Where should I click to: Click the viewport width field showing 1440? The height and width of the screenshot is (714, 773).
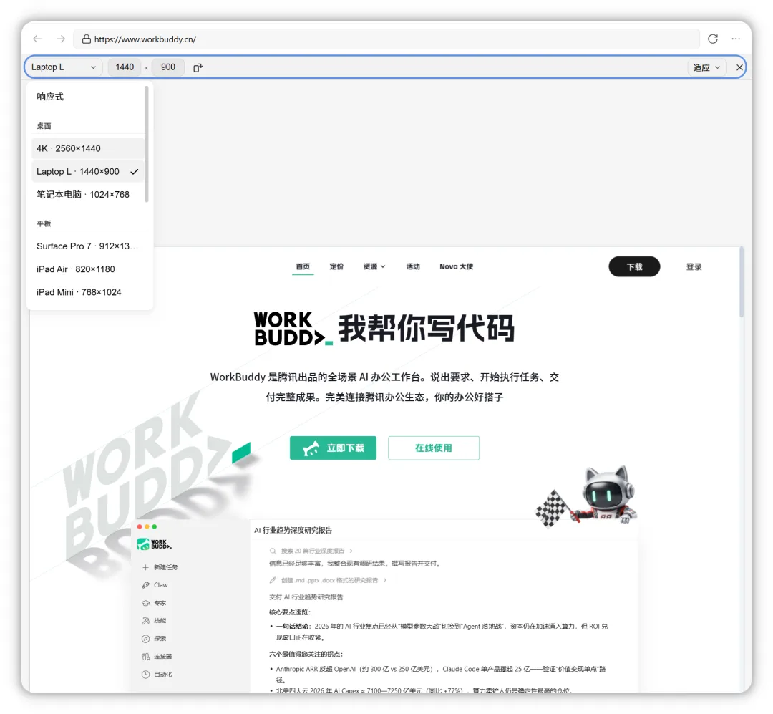click(x=125, y=67)
